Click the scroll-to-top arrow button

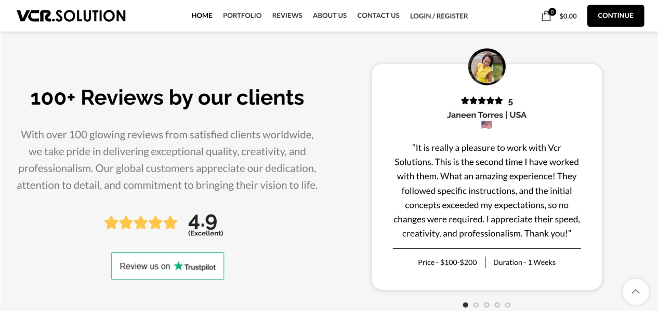tap(635, 292)
